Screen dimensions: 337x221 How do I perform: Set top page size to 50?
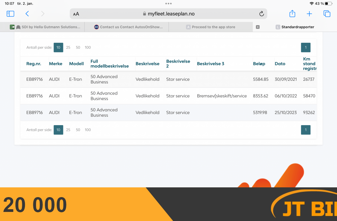pyautogui.click(x=78, y=47)
